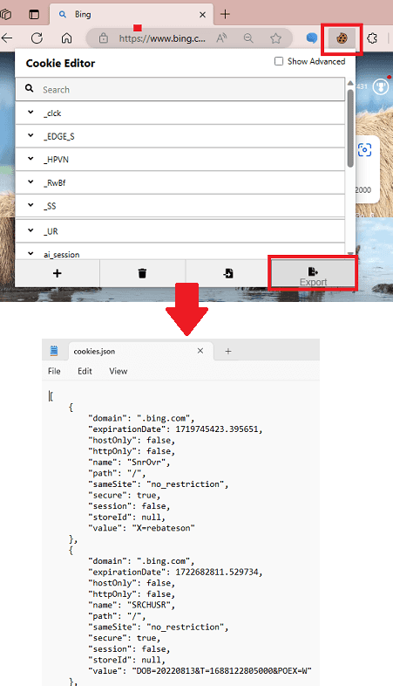Open the File menu in Notepad
Viewport: 393px width, 686px height.
(54, 371)
